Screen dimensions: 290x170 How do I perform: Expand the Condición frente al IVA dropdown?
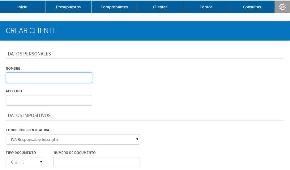pyautogui.click(x=73, y=139)
